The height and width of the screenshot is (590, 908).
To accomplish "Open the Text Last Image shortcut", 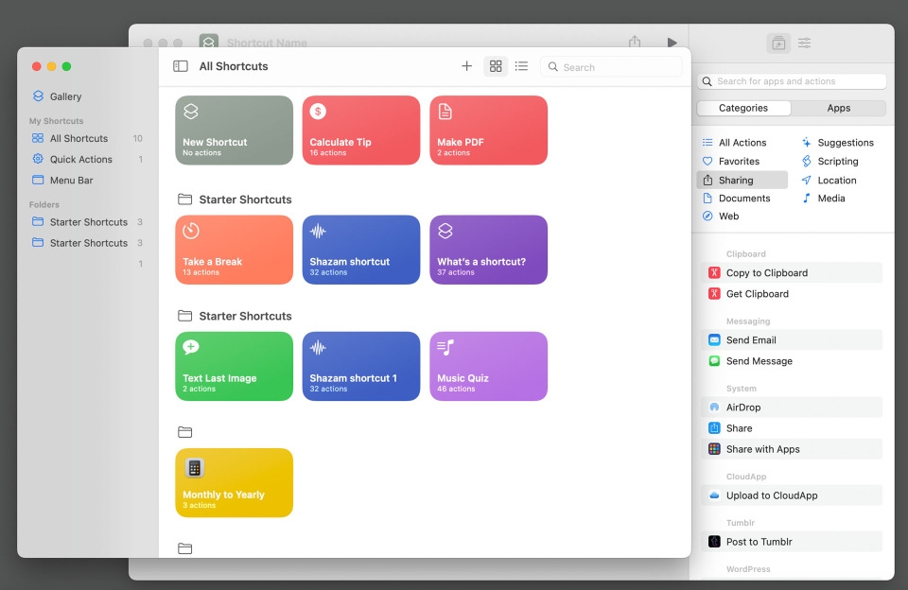I will (234, 366).
